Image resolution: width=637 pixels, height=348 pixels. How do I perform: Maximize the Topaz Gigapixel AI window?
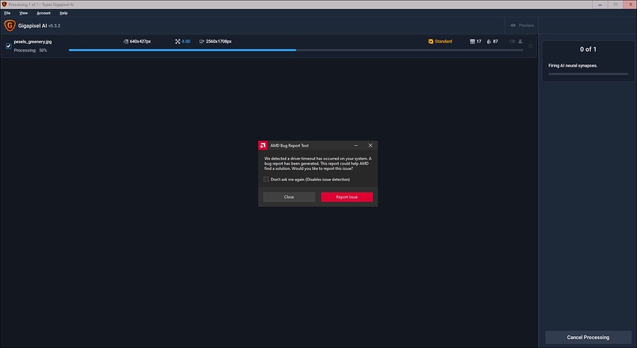click(615, 4)
